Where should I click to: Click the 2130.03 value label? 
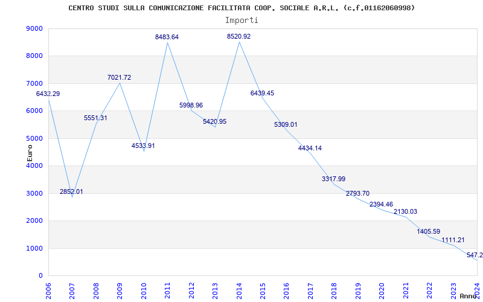pyautogui.click(x=405, y=211)
